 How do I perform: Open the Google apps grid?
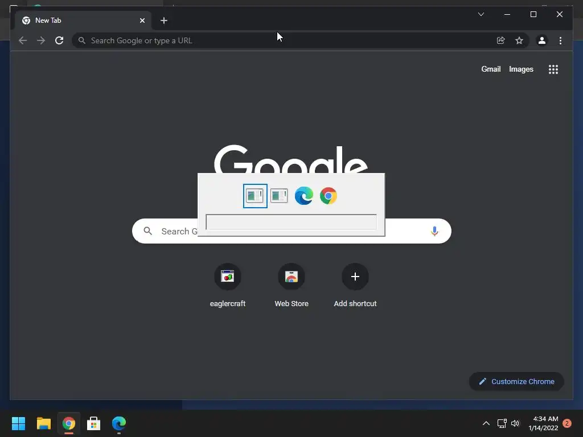click(x=553, y=69)
